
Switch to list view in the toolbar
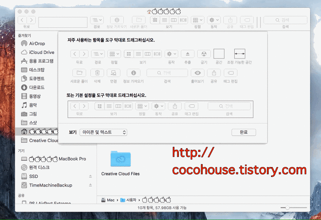[164, 20]
